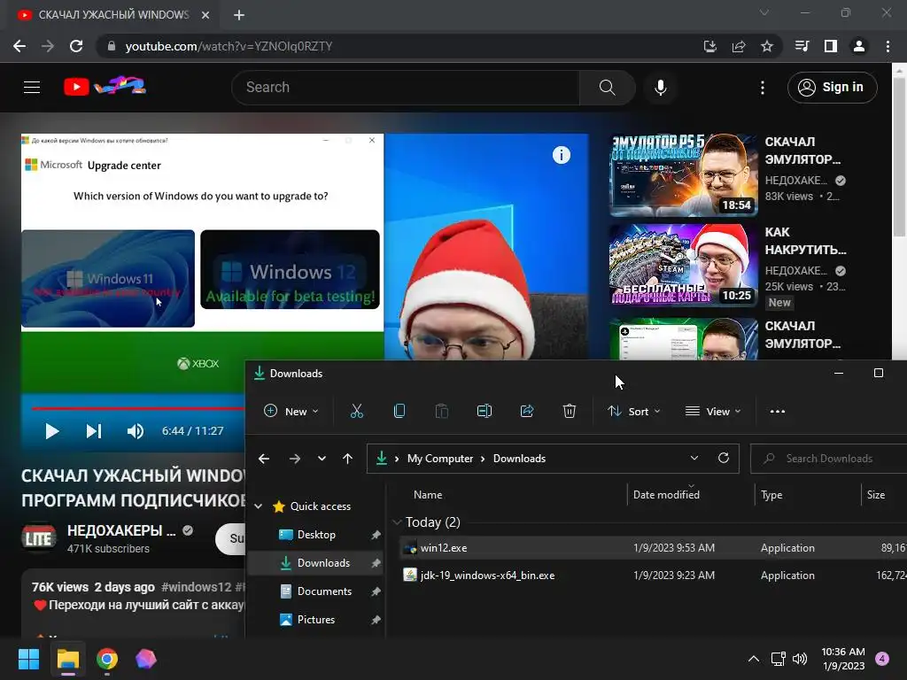Sort files by Type column header

point(771,495)
